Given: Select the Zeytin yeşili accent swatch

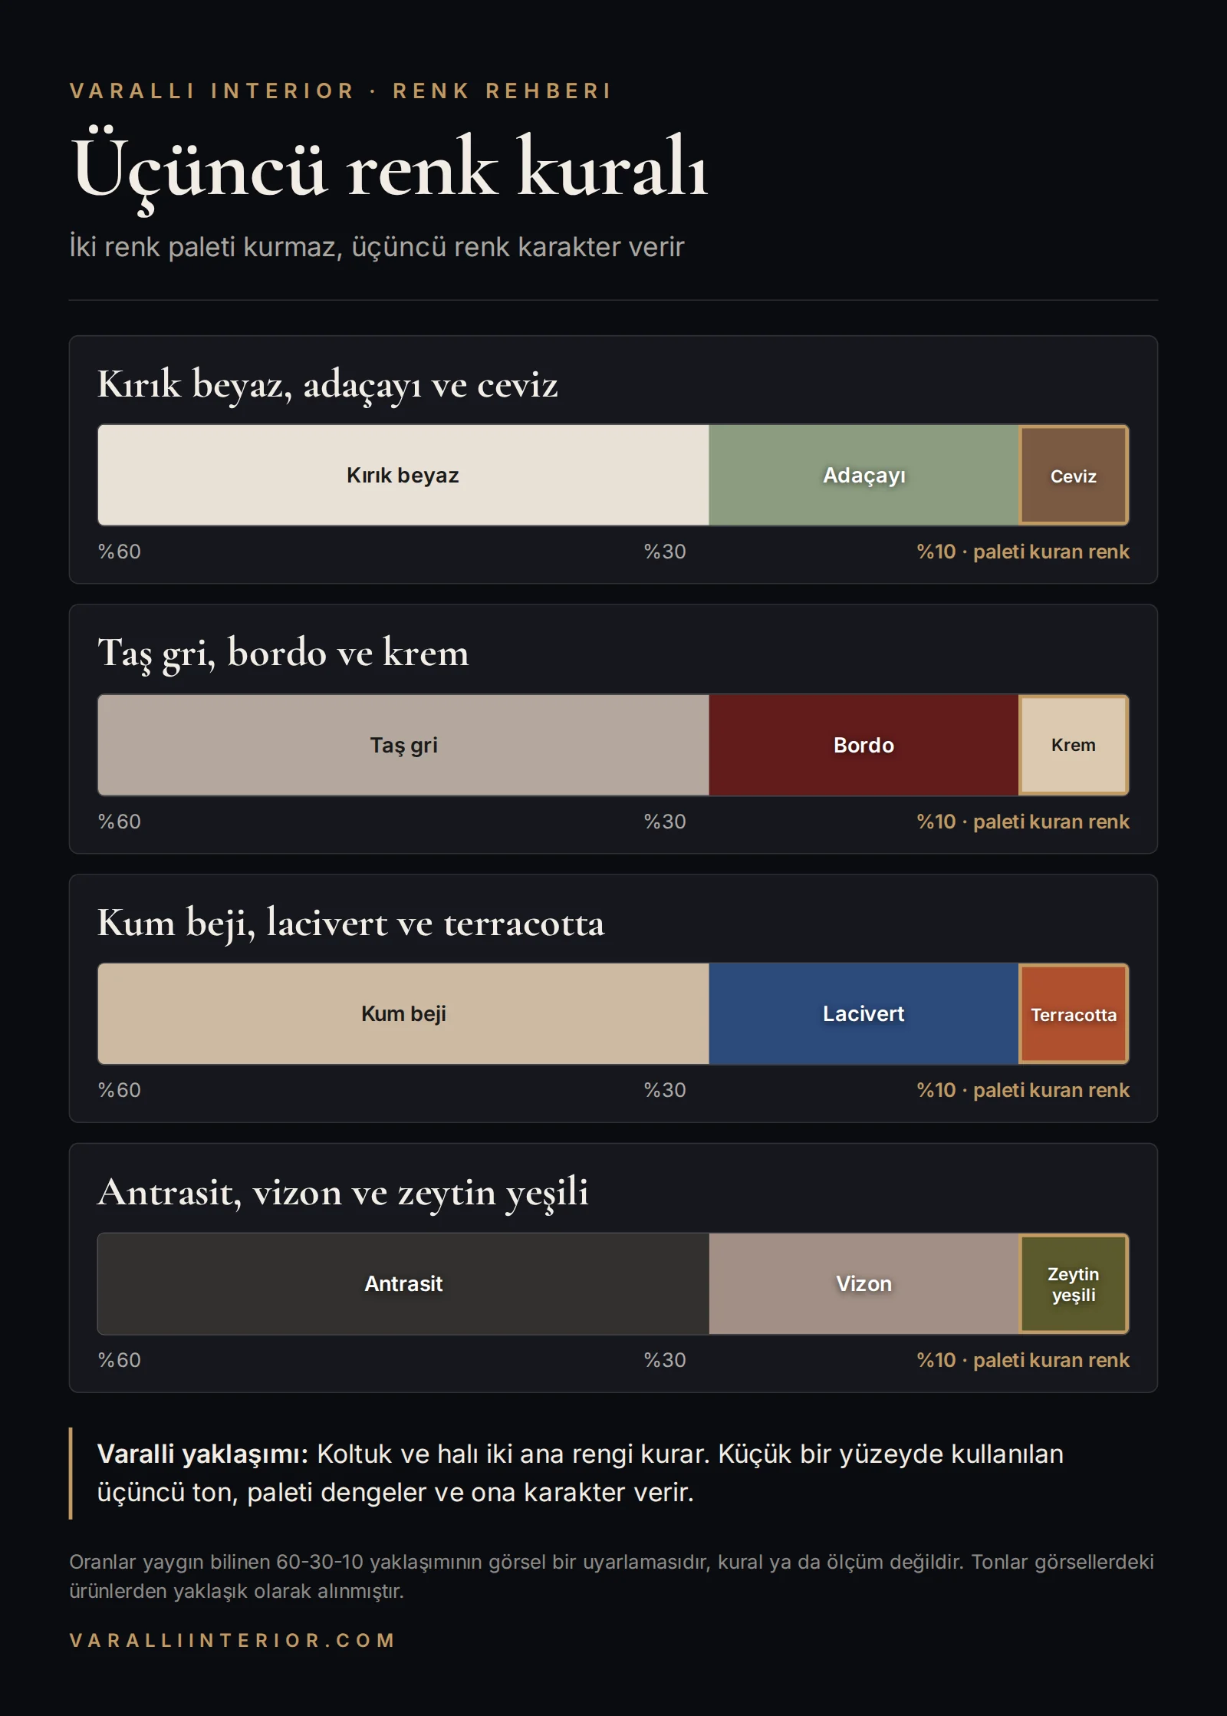Looking at the screenshot, I should coord(1074,1283).
